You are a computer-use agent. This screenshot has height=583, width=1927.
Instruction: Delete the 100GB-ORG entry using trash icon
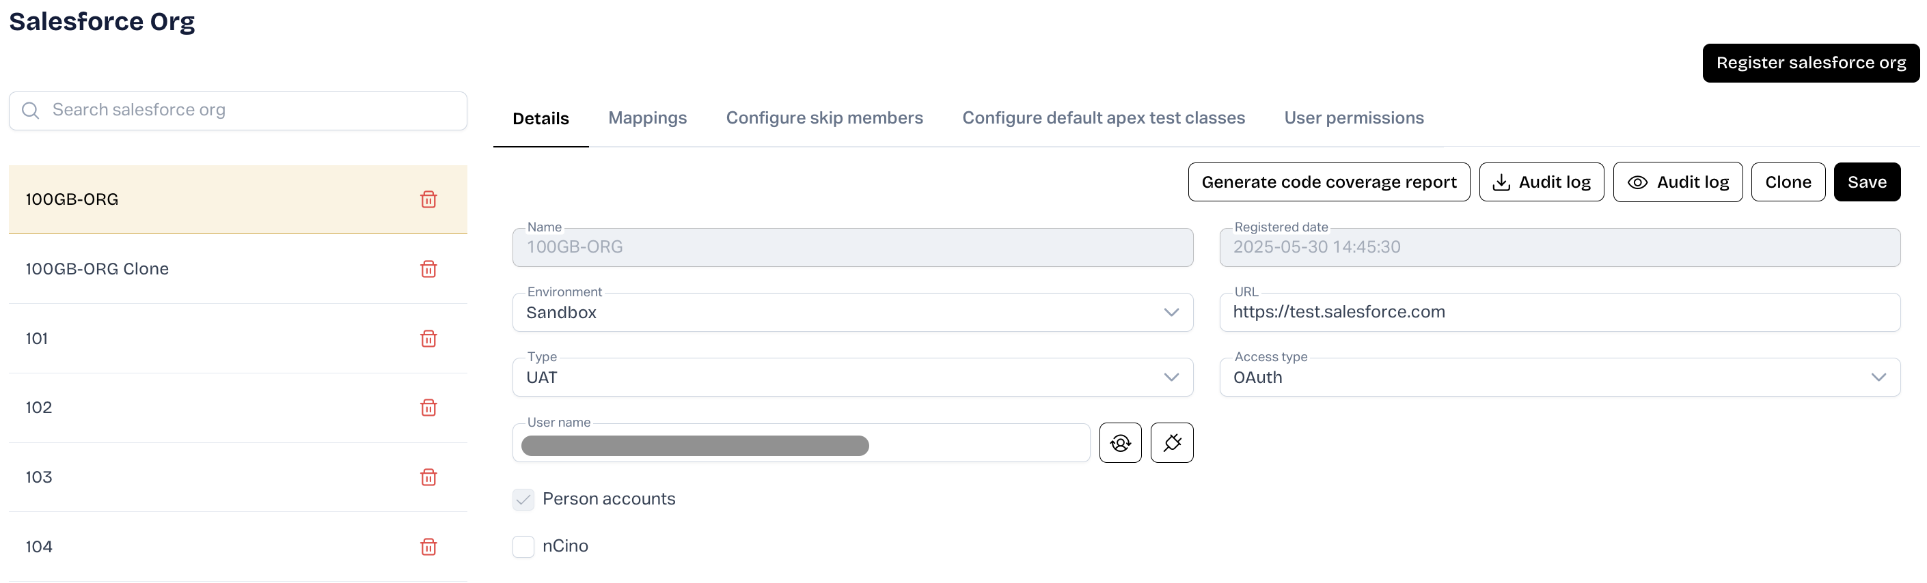tap(428, 199)
